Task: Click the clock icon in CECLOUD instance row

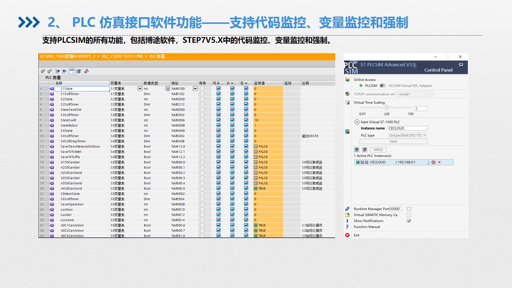Action: pos(427,162)
